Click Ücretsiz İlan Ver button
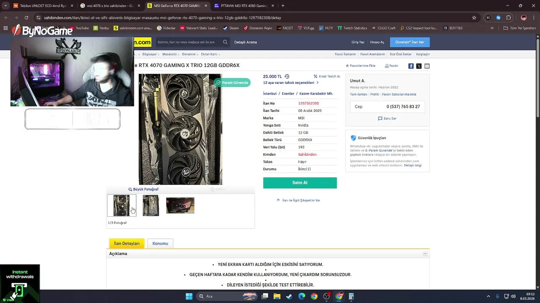This screenshot has width=540, height=303. [410, 42]
